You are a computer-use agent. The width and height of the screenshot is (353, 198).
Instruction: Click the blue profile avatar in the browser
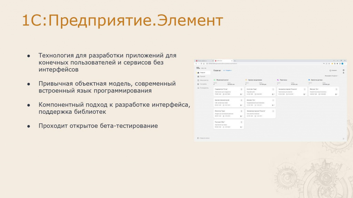coord(342,64)
